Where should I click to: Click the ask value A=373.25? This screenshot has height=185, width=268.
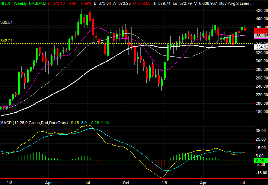click(121, 3)
